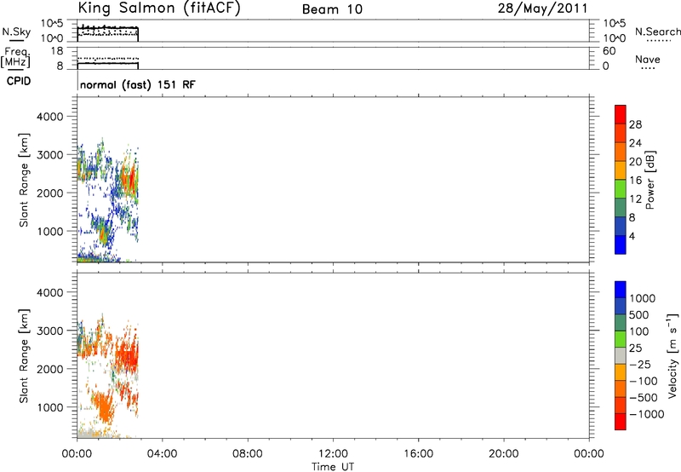Click the 28/May/2011 date label

point(542,9)
